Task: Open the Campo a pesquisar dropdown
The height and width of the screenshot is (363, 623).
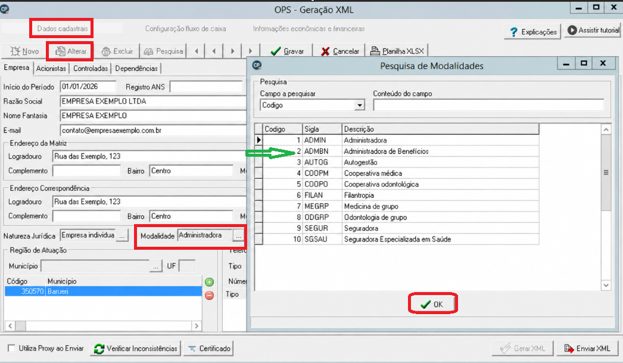Action: coord(360,106)
